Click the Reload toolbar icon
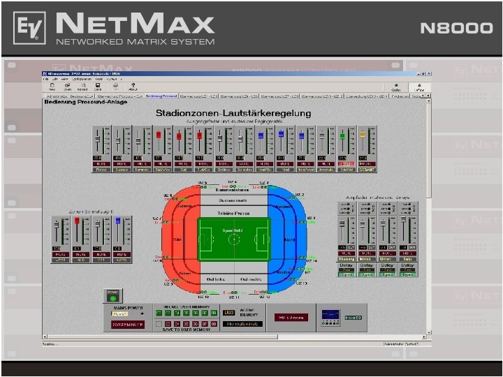This screenshot has height=377, width=503. (82, 87)
